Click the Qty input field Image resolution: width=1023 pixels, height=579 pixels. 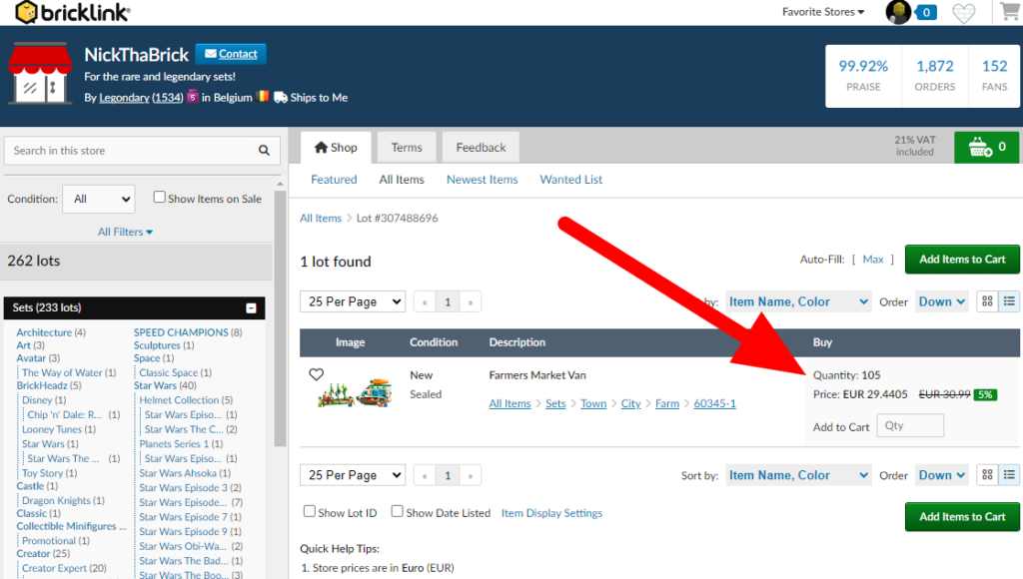[909, 426]
